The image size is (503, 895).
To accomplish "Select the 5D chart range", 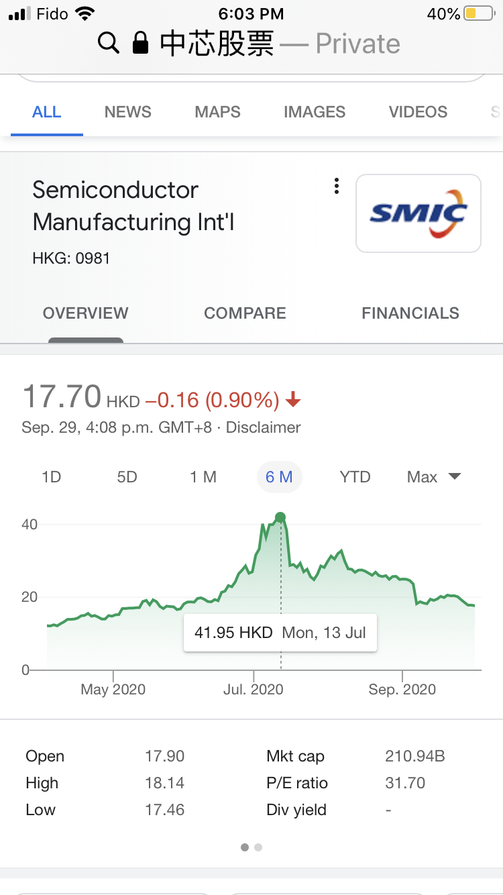I will (127, 477).
